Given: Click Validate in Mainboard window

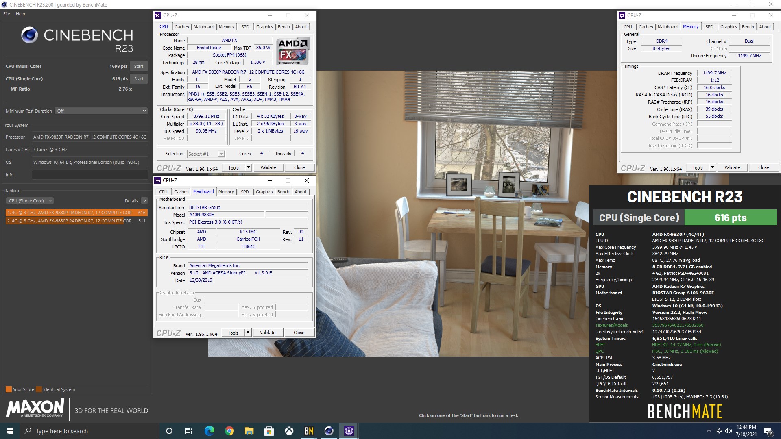Looking at the screenshot, I should pyautogui.click(x=268, y=333).
